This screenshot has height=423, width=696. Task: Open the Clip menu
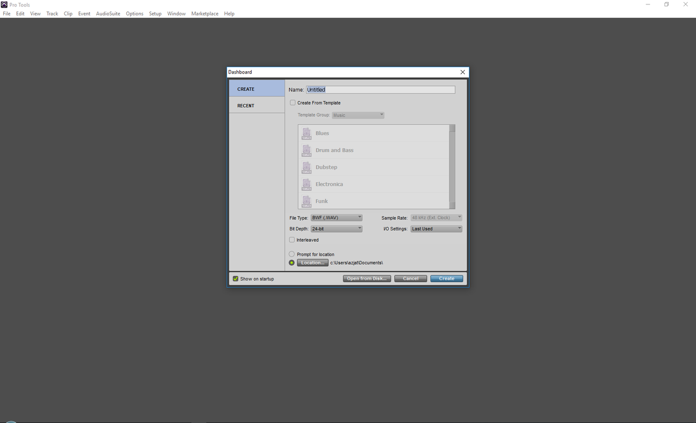pos(68,14)
